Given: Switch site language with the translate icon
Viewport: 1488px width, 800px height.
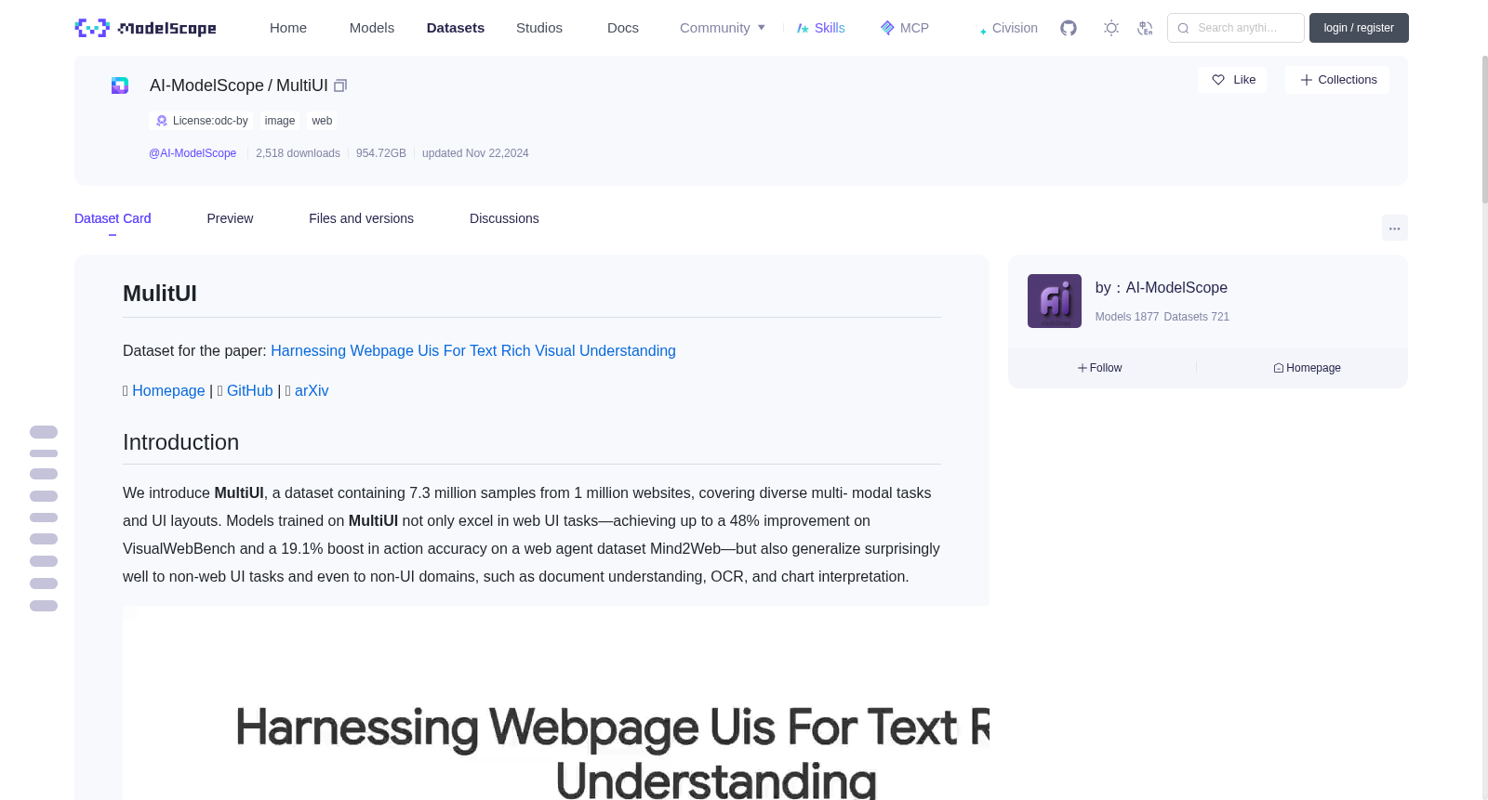Looking at the screenshot, I should 1145,28.
